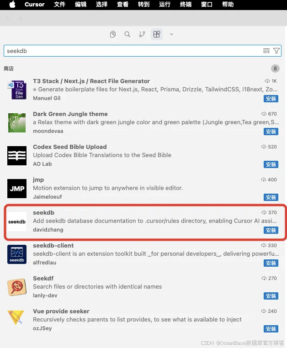Click publisher name Jaimeloeuf
The width and height of the screenshot is (287, 348).
[x=48, y=197]
